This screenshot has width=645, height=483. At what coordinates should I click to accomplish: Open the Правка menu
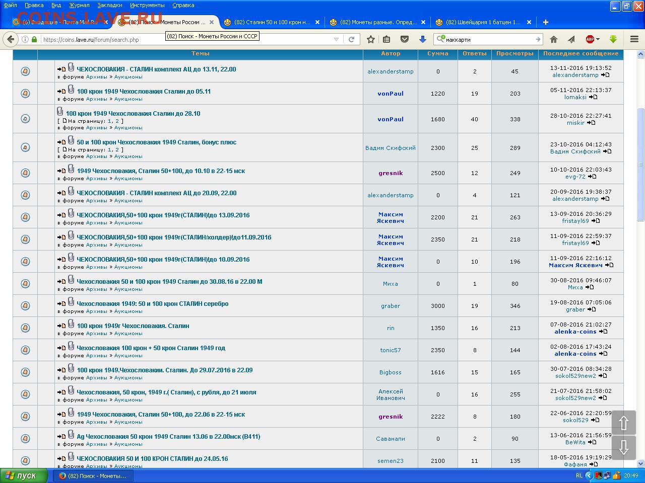tap(34, 5)
